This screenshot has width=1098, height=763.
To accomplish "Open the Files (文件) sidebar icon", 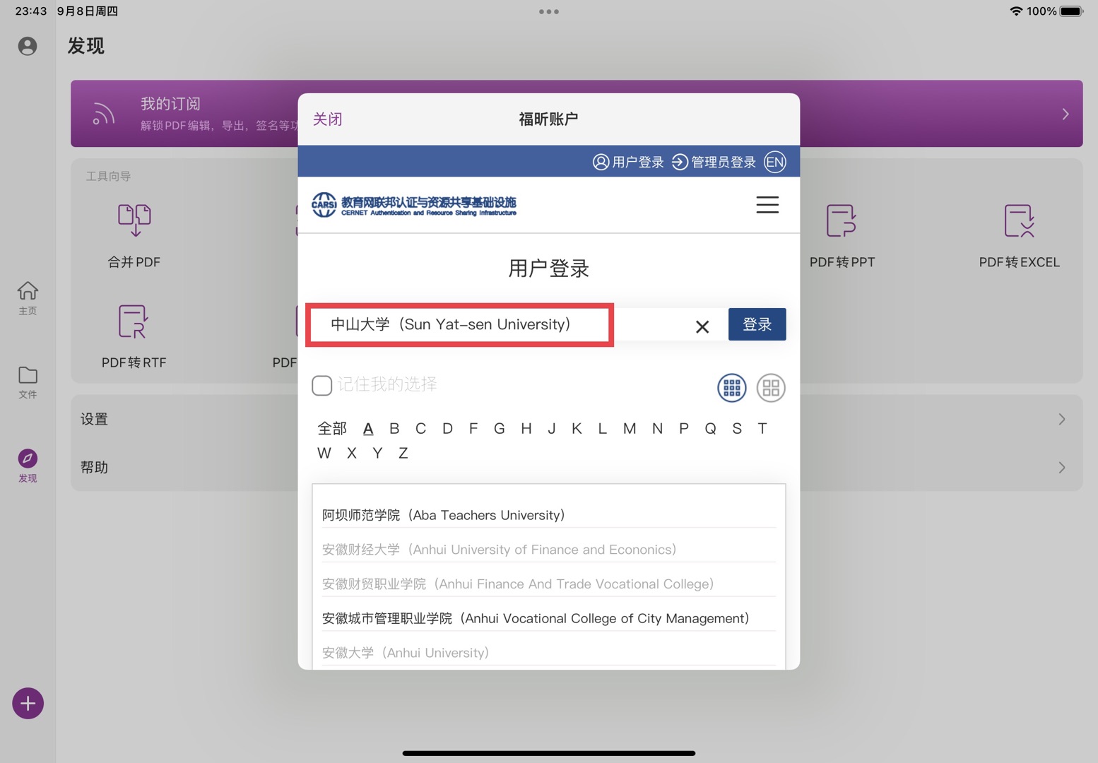I will 28,382.
